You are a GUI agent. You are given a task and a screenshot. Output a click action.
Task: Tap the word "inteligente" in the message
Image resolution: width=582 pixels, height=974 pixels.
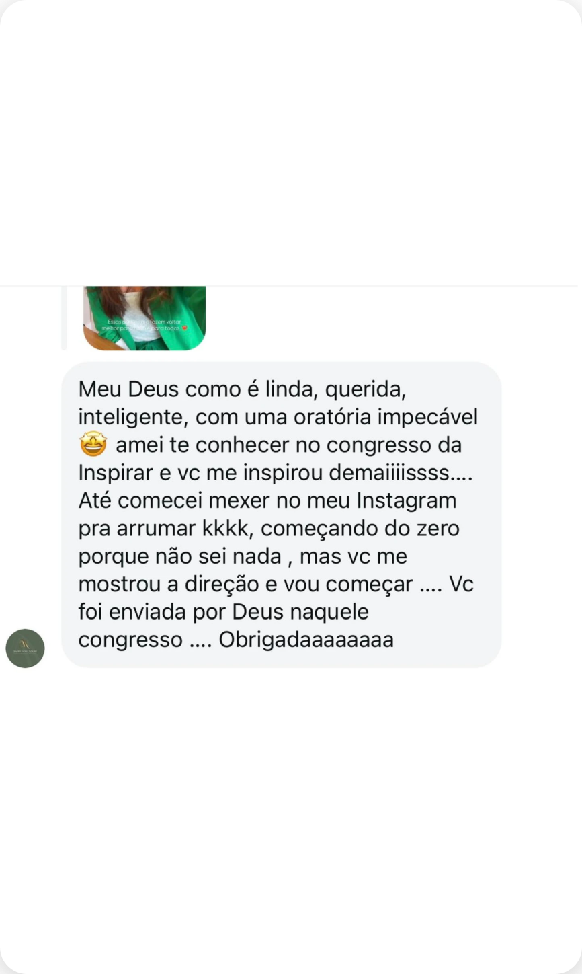click(134, 417)
